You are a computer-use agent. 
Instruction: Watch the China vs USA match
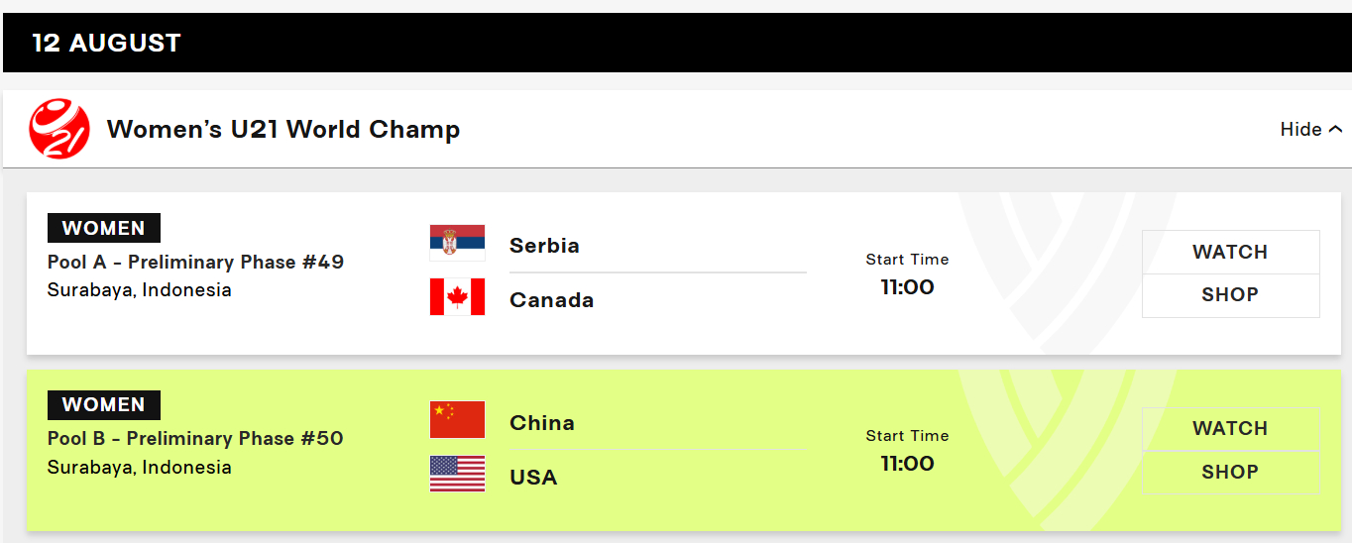point(1230,428)
